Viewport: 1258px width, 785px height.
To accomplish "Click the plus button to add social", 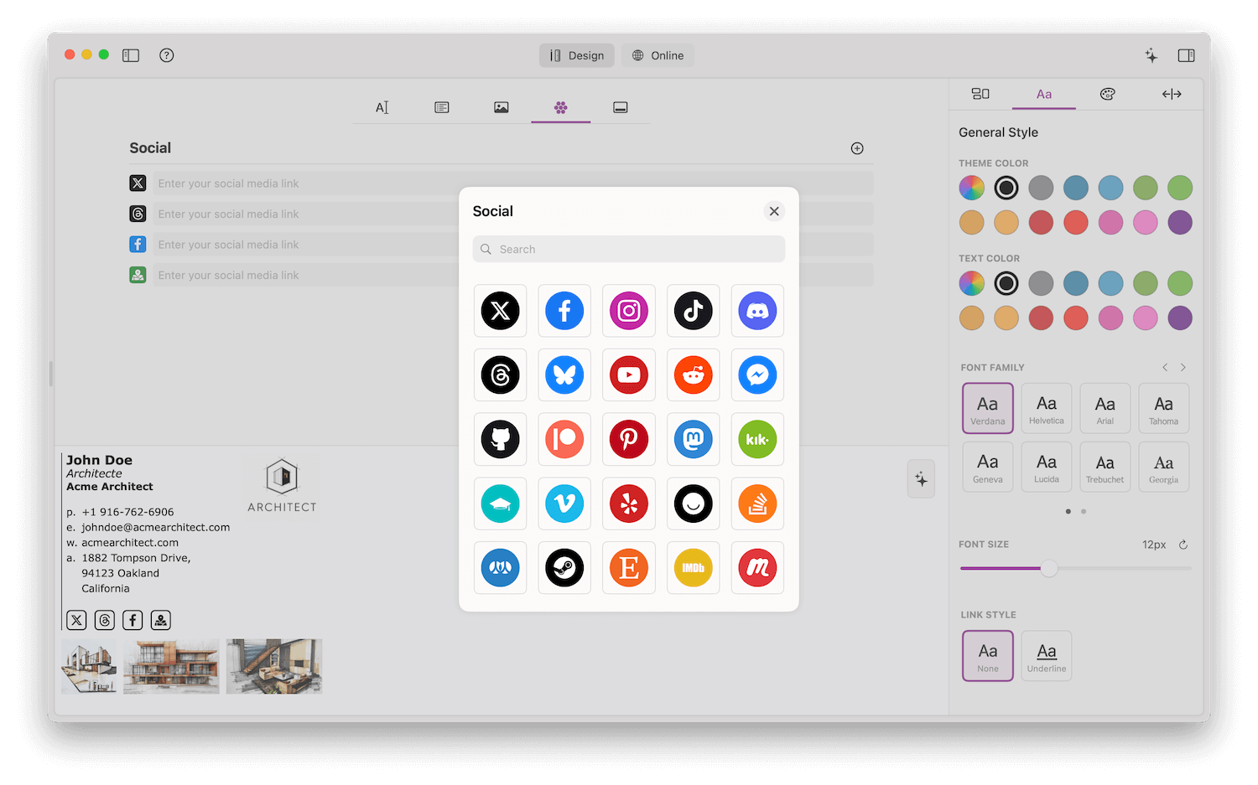I will (x=857, y=148).
